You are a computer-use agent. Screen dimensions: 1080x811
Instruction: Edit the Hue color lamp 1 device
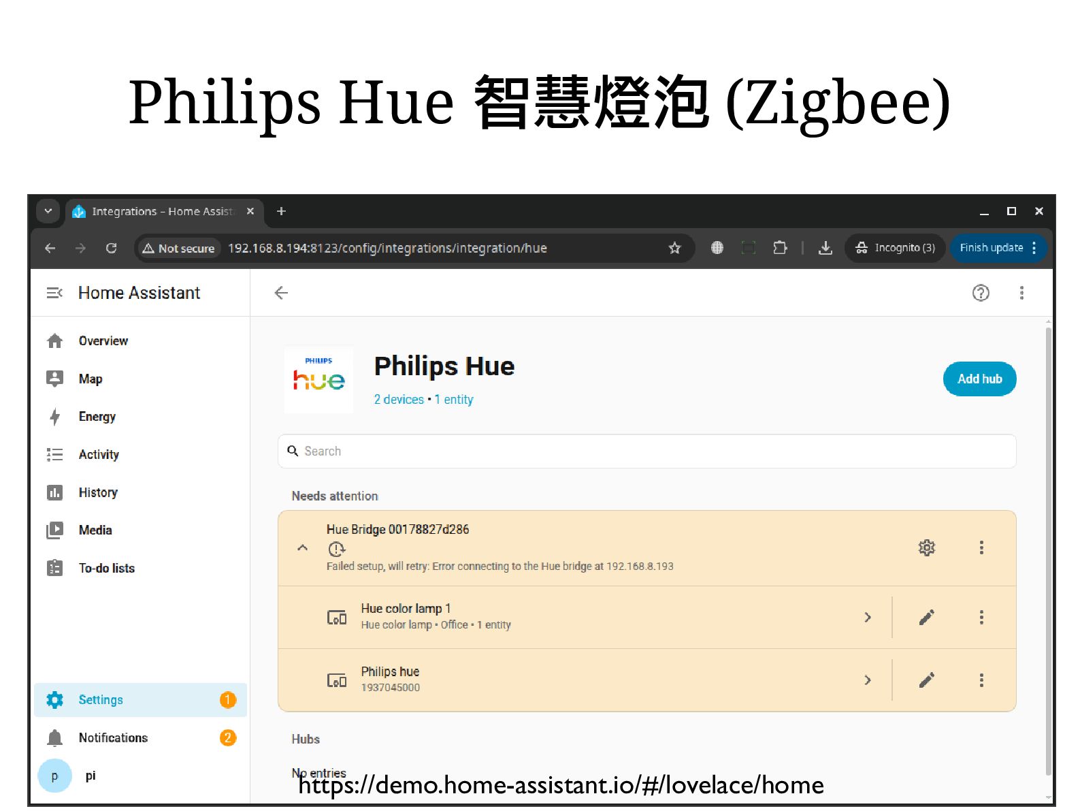point(926,618)
